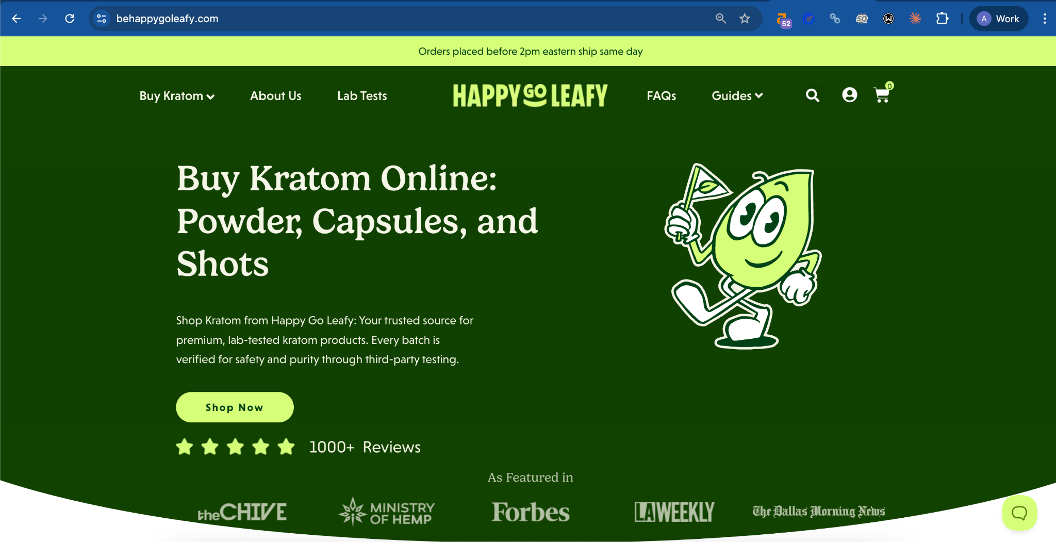
Task: Open the Lab Tests page
Action: [x=362, y=96]
